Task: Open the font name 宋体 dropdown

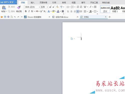Action: 39,7
